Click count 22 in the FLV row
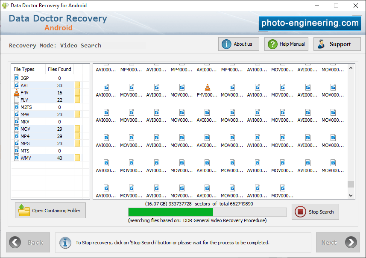The height and width of the screenshot is (258, 366). 60,100
